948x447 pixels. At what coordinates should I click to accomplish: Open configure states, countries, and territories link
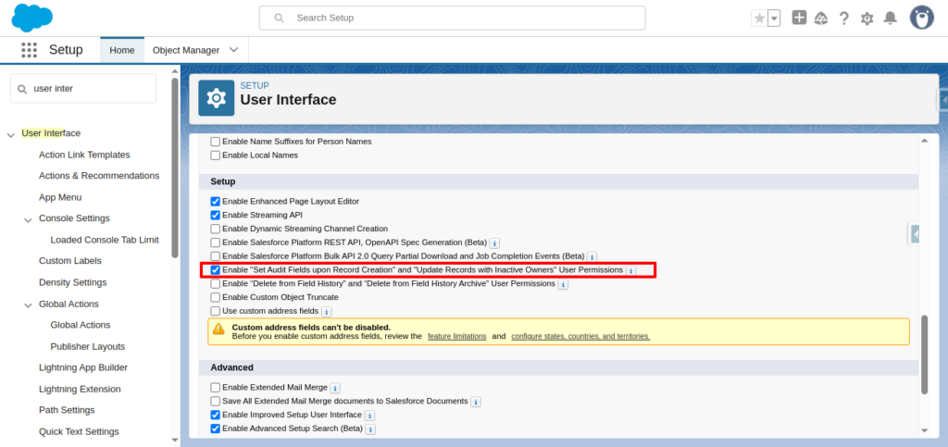tap(580, 337)
